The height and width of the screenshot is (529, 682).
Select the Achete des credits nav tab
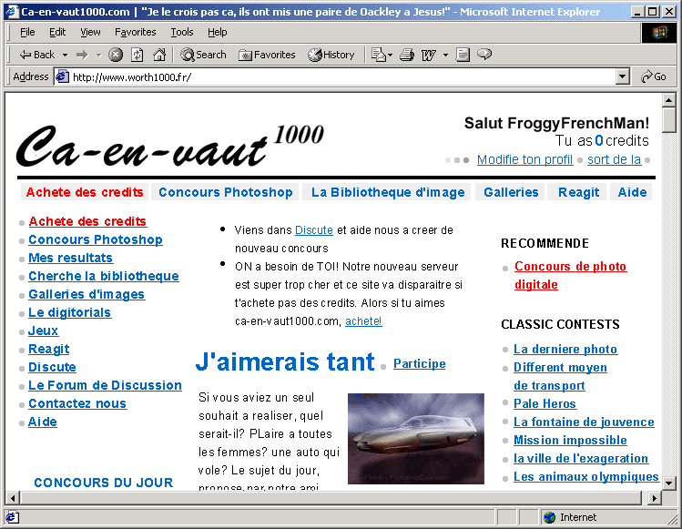coord(85,192)
